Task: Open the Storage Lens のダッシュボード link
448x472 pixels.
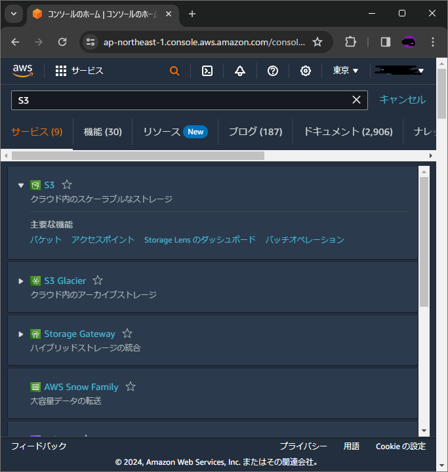Action: pos(200,240)
